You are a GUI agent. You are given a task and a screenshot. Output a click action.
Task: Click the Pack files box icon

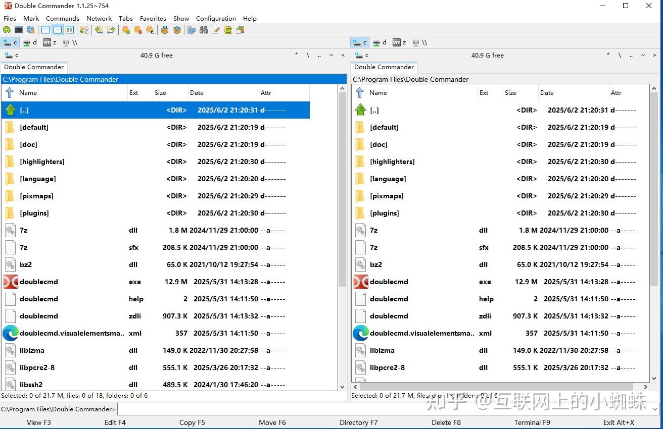165,30
